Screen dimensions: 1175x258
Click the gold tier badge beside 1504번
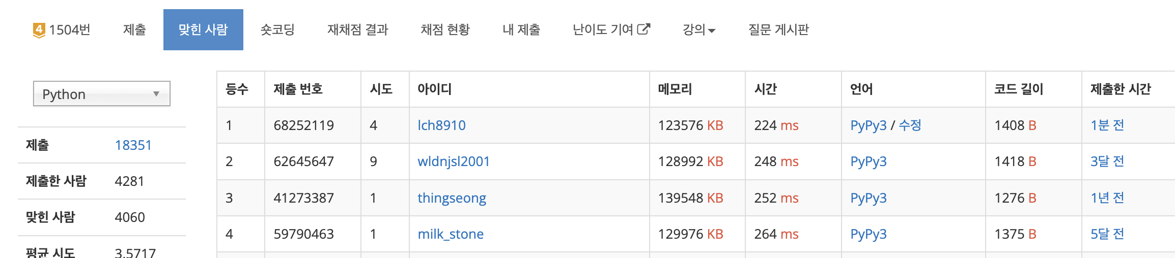click(x=39, y=30)
